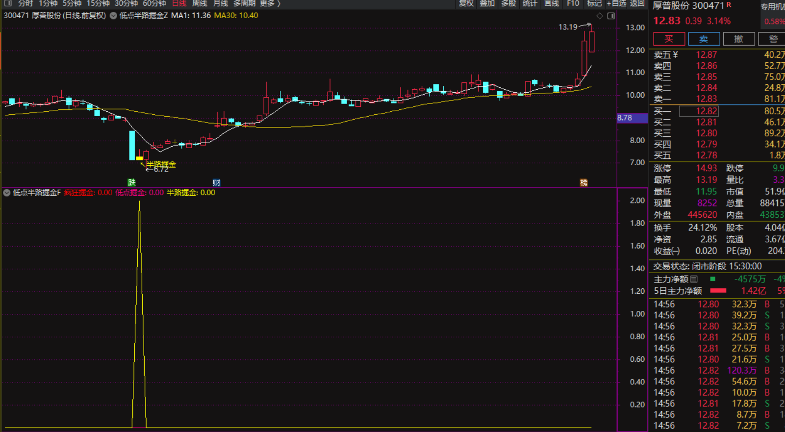
Task: Expand the 低点半路掘金Z indicator dropdown
Action: (x=113, y=16)
